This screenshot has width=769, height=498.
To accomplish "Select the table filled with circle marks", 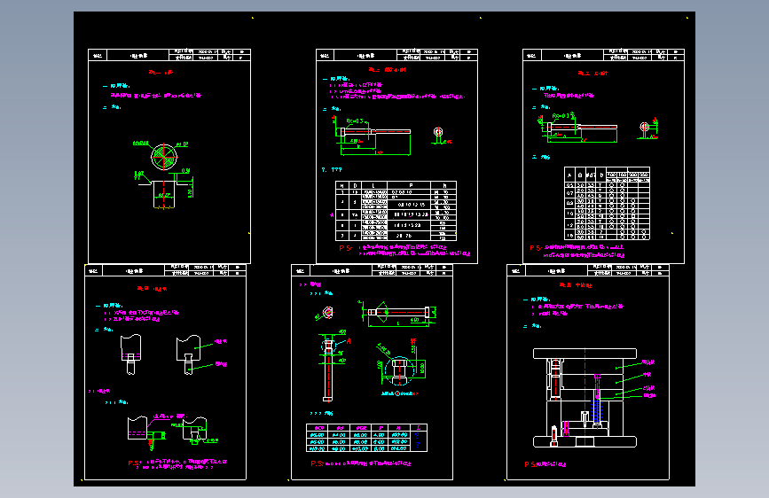I will click(608, 204).
